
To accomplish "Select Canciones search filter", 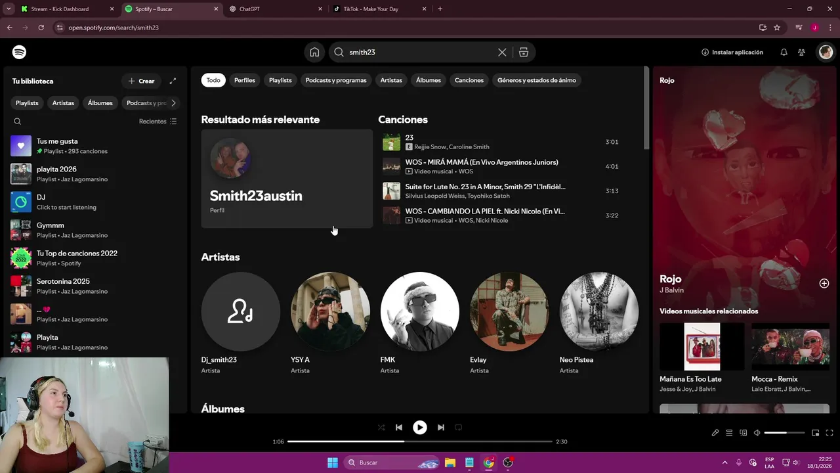I will (x=469, y=80).
